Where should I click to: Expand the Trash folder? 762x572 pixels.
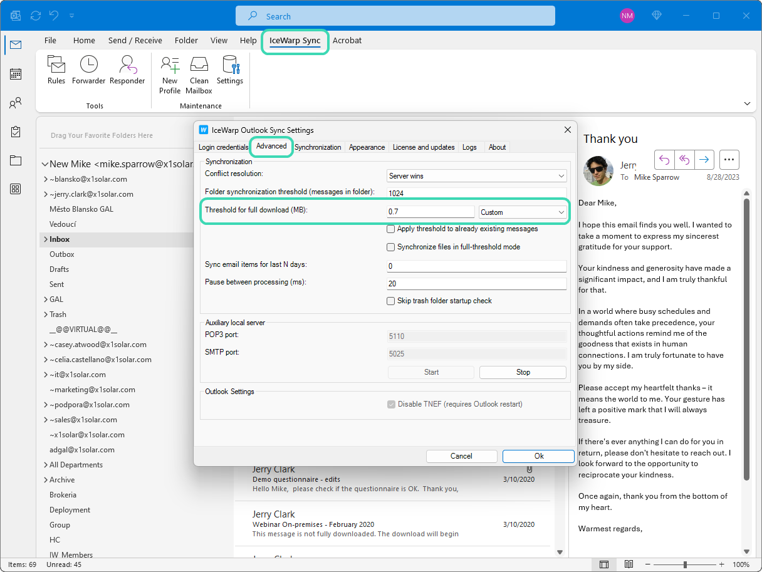coord(46,315)
